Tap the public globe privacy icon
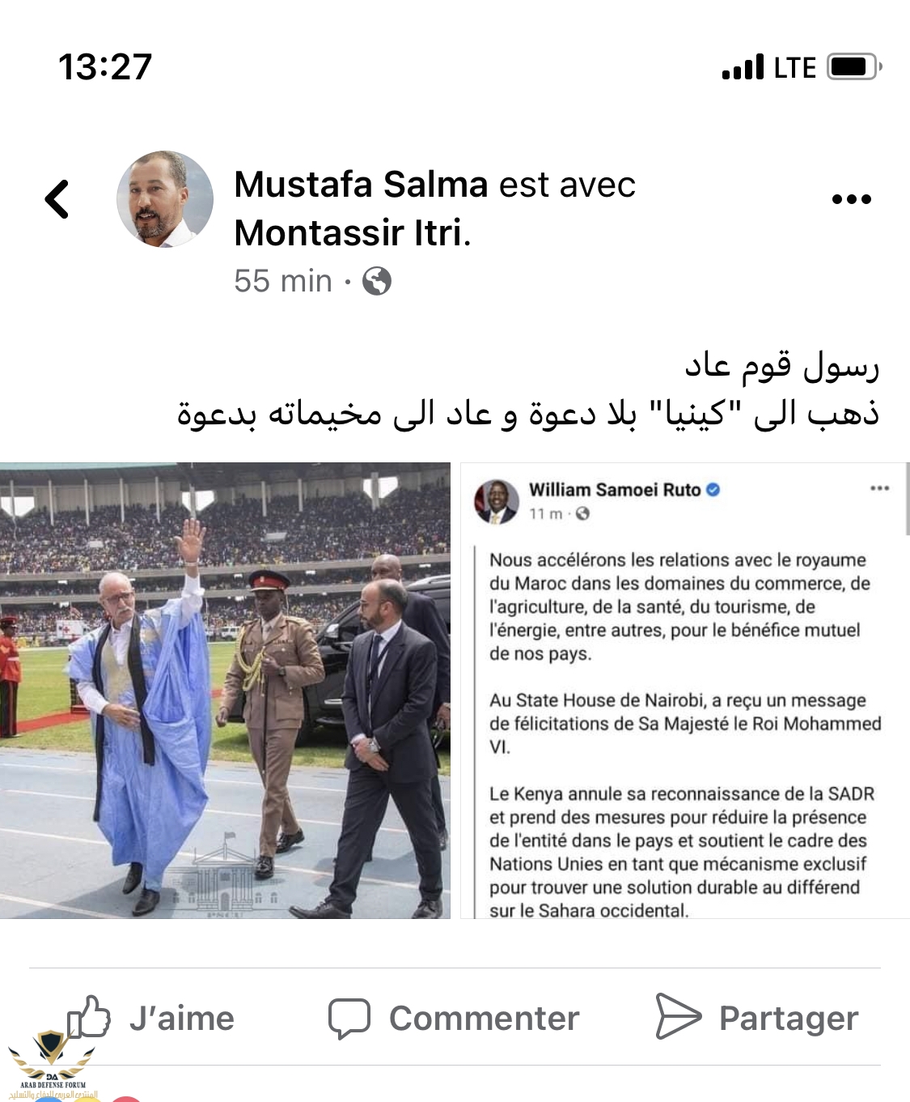910x1102 pixels. pos(377,281)
